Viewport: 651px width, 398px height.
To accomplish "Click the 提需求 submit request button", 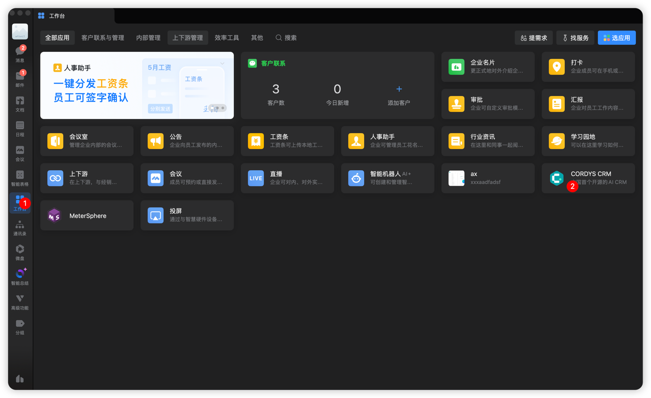I will [x=533, y=38].
